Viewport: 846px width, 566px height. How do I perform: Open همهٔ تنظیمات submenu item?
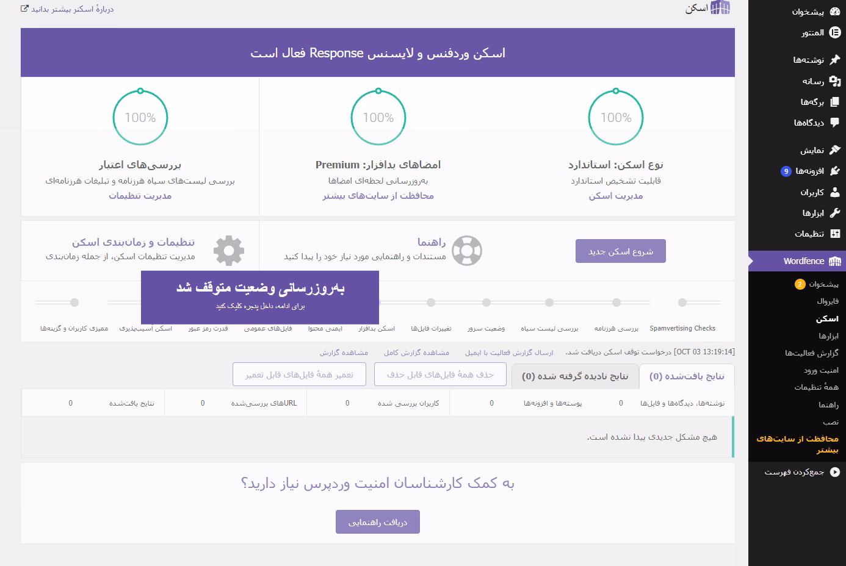pos(816,387)
